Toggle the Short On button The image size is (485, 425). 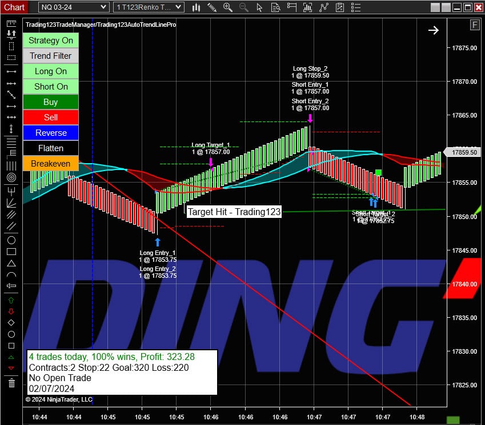point(51,87)
